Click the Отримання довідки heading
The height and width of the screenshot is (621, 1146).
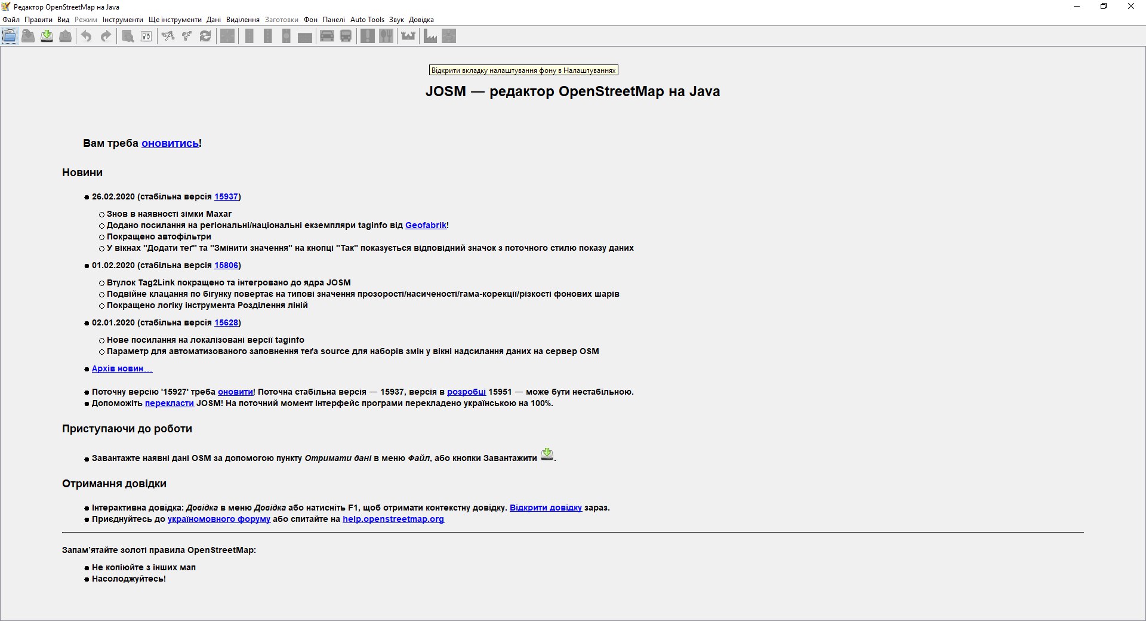(114, 484)
